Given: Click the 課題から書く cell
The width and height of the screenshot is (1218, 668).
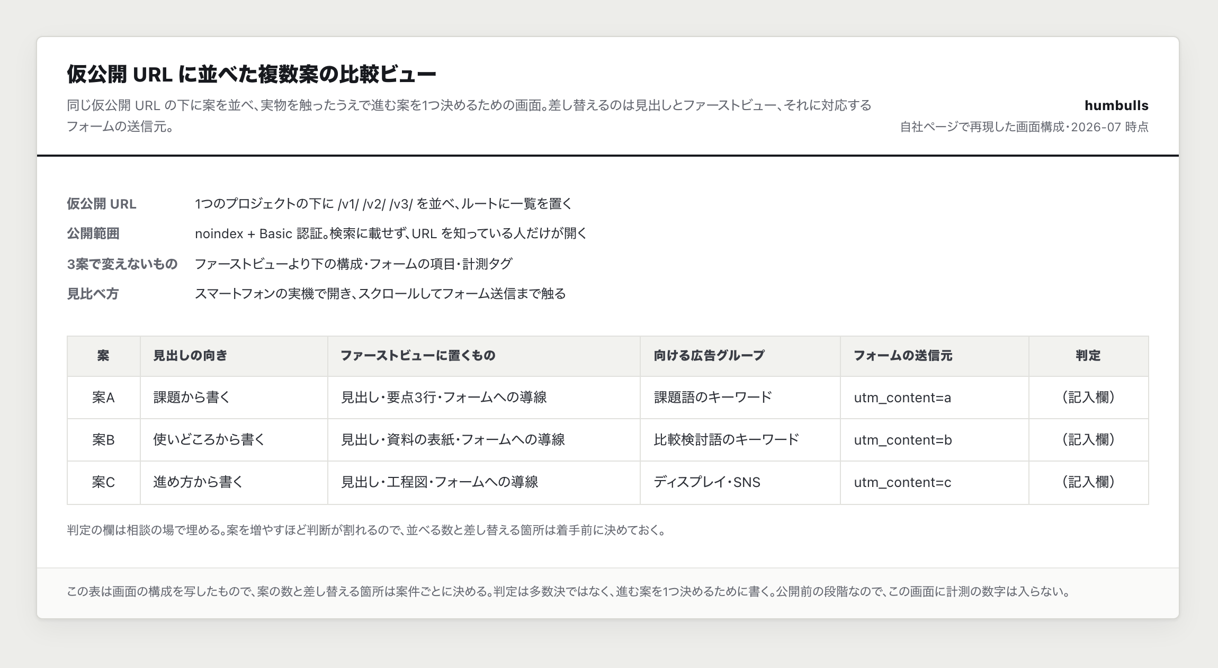Looking at the screenshot, I should (234, 398).
